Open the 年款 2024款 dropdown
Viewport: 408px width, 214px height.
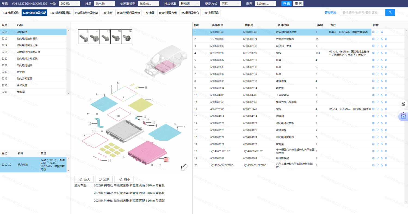(x=69, y=4)
